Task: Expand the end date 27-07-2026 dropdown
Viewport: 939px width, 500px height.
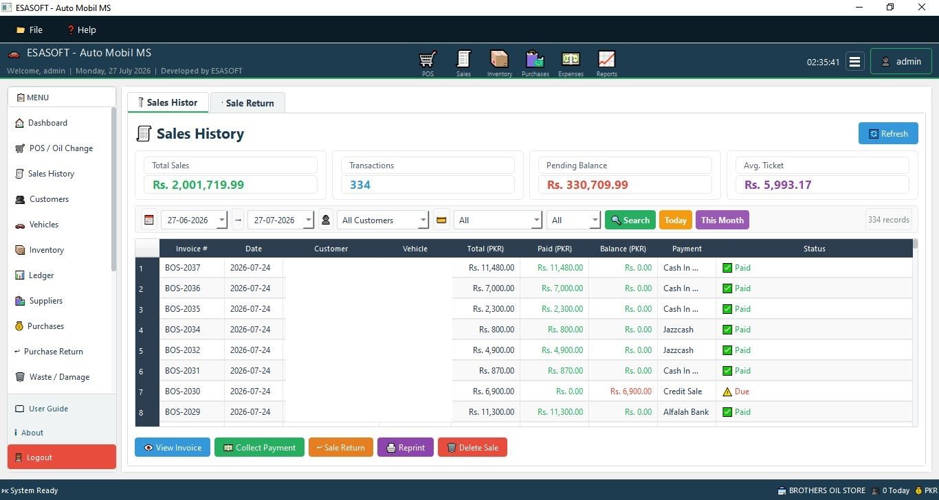Action: coord(308,220)
